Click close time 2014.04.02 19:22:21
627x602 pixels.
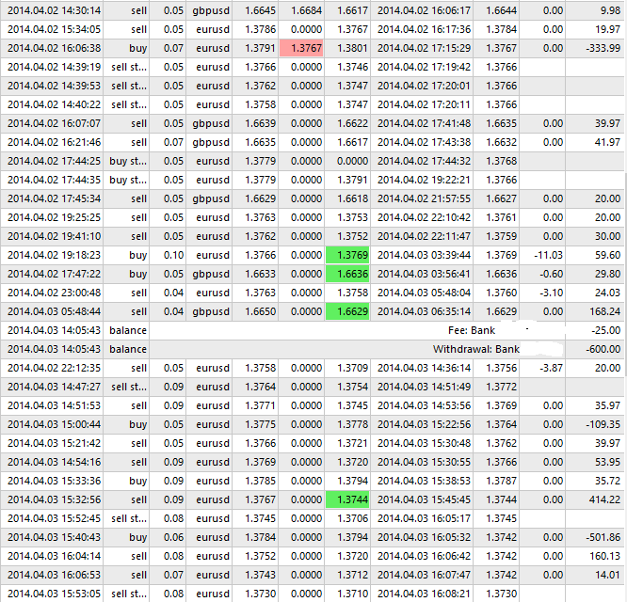coord(424,180)
